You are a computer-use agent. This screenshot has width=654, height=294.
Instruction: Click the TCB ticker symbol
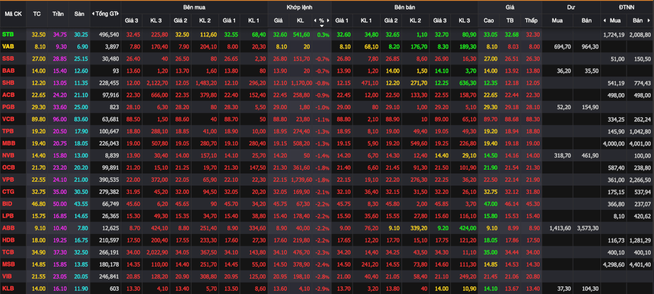tap(8, 252)
